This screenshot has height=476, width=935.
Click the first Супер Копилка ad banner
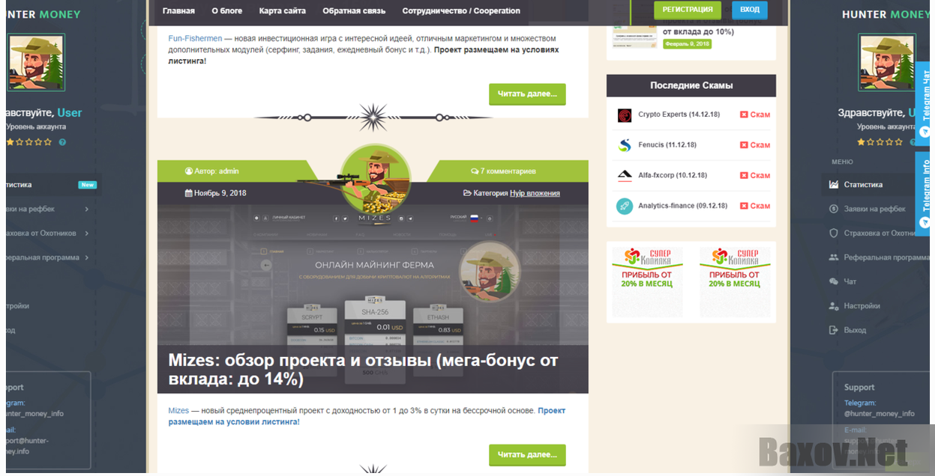tap(647, 282)
